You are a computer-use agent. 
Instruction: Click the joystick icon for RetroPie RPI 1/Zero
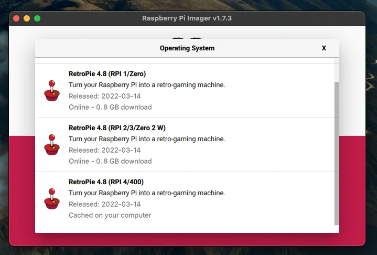click(x=52, y=91)
